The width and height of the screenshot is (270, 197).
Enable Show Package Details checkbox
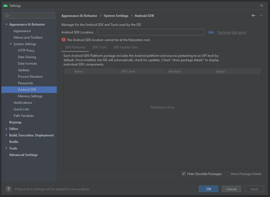[227, 174]
